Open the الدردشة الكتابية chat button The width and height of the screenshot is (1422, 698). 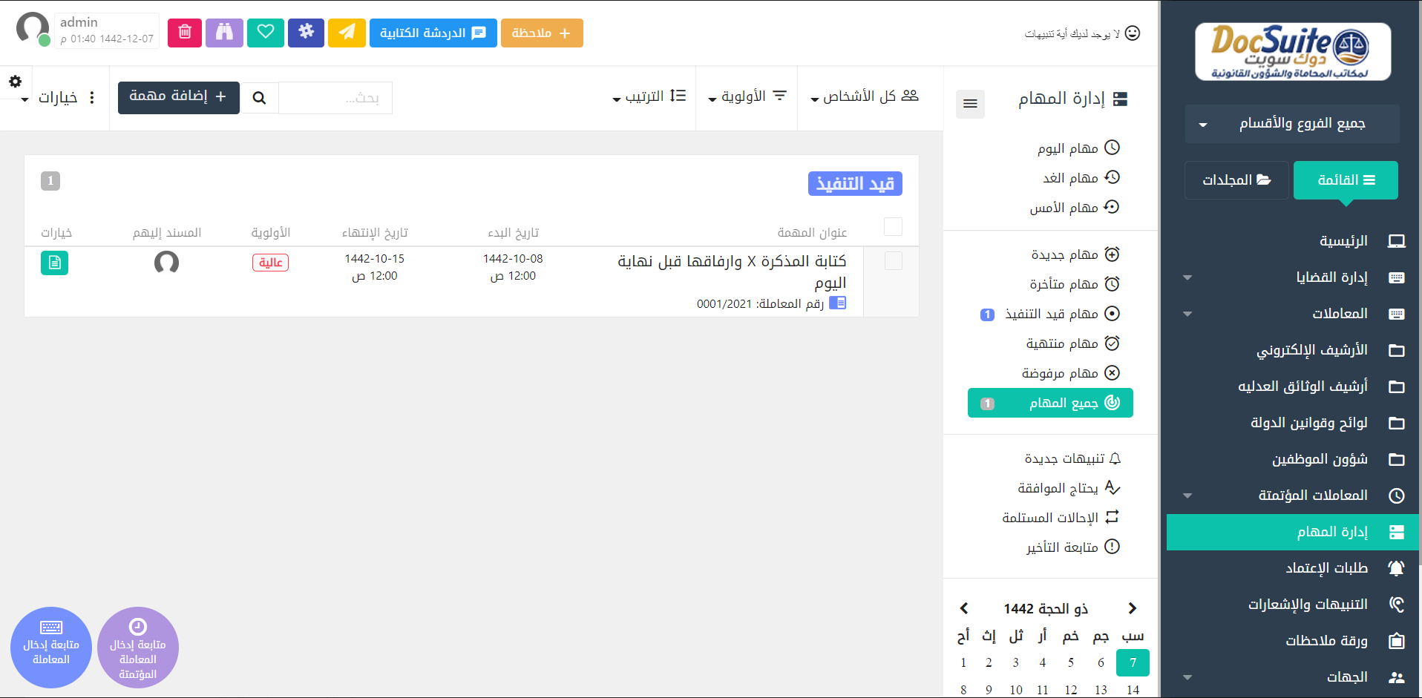[x=433, y=33]
